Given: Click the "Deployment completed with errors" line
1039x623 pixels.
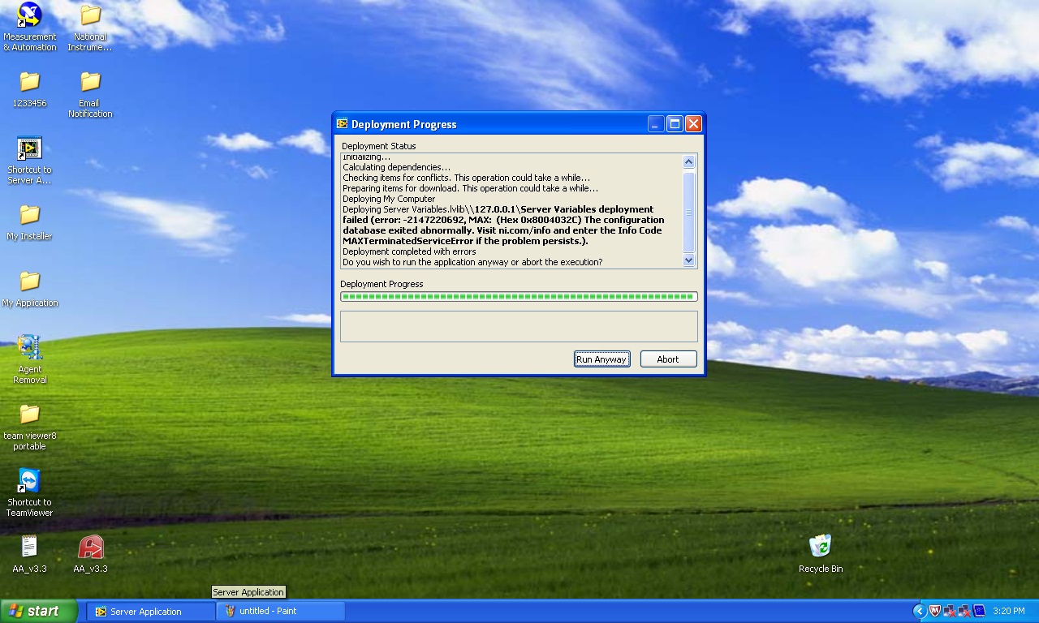Looking at the screenshot, I should point(409,251).
